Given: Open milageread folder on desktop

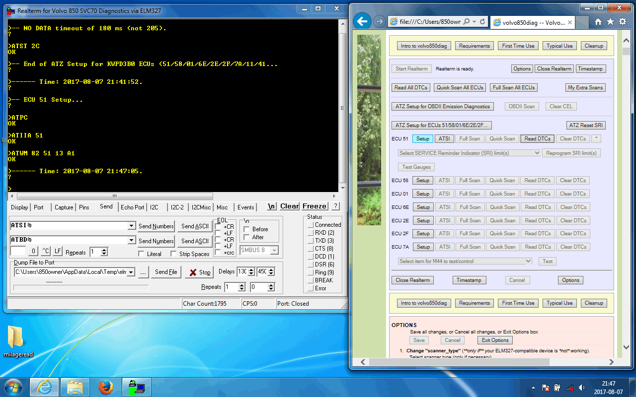Looking at the screenshot, I should pyautogui.click(x=18, y=341).
